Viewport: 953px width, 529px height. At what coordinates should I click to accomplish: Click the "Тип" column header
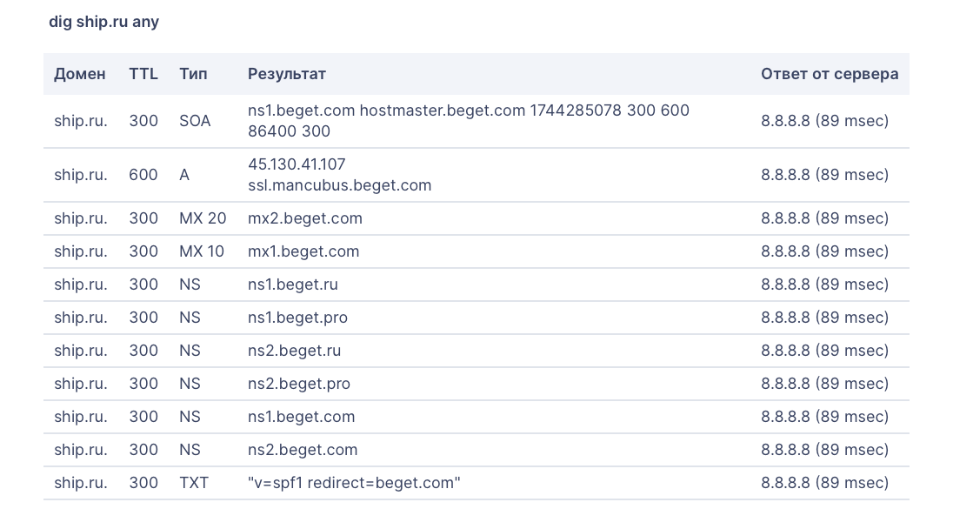[193, 74]
